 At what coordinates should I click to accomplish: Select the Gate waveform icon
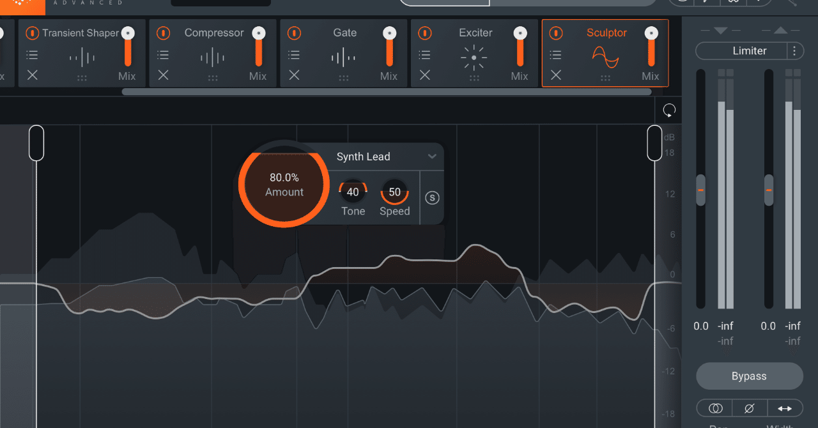tap(344, 58)
